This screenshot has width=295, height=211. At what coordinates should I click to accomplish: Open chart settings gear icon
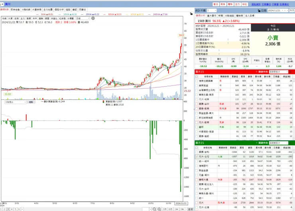(93, 18)
